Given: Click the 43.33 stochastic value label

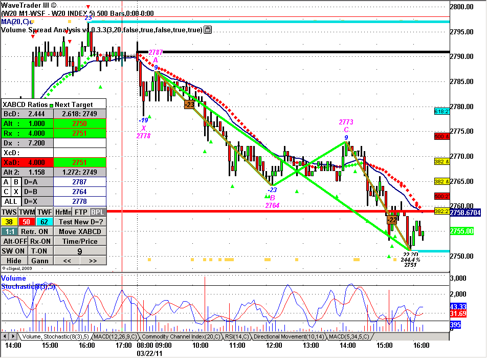Looking at the screenshot, I should tap(458, 307).
